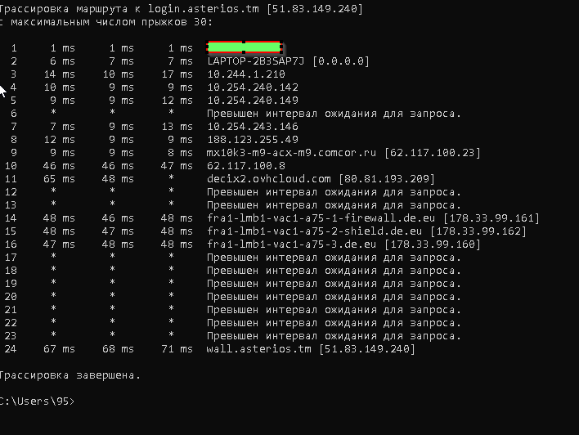Click the 'Трассировка завершена.' message
This screenshot has width=579, height=435.
(x=70, y=375)
